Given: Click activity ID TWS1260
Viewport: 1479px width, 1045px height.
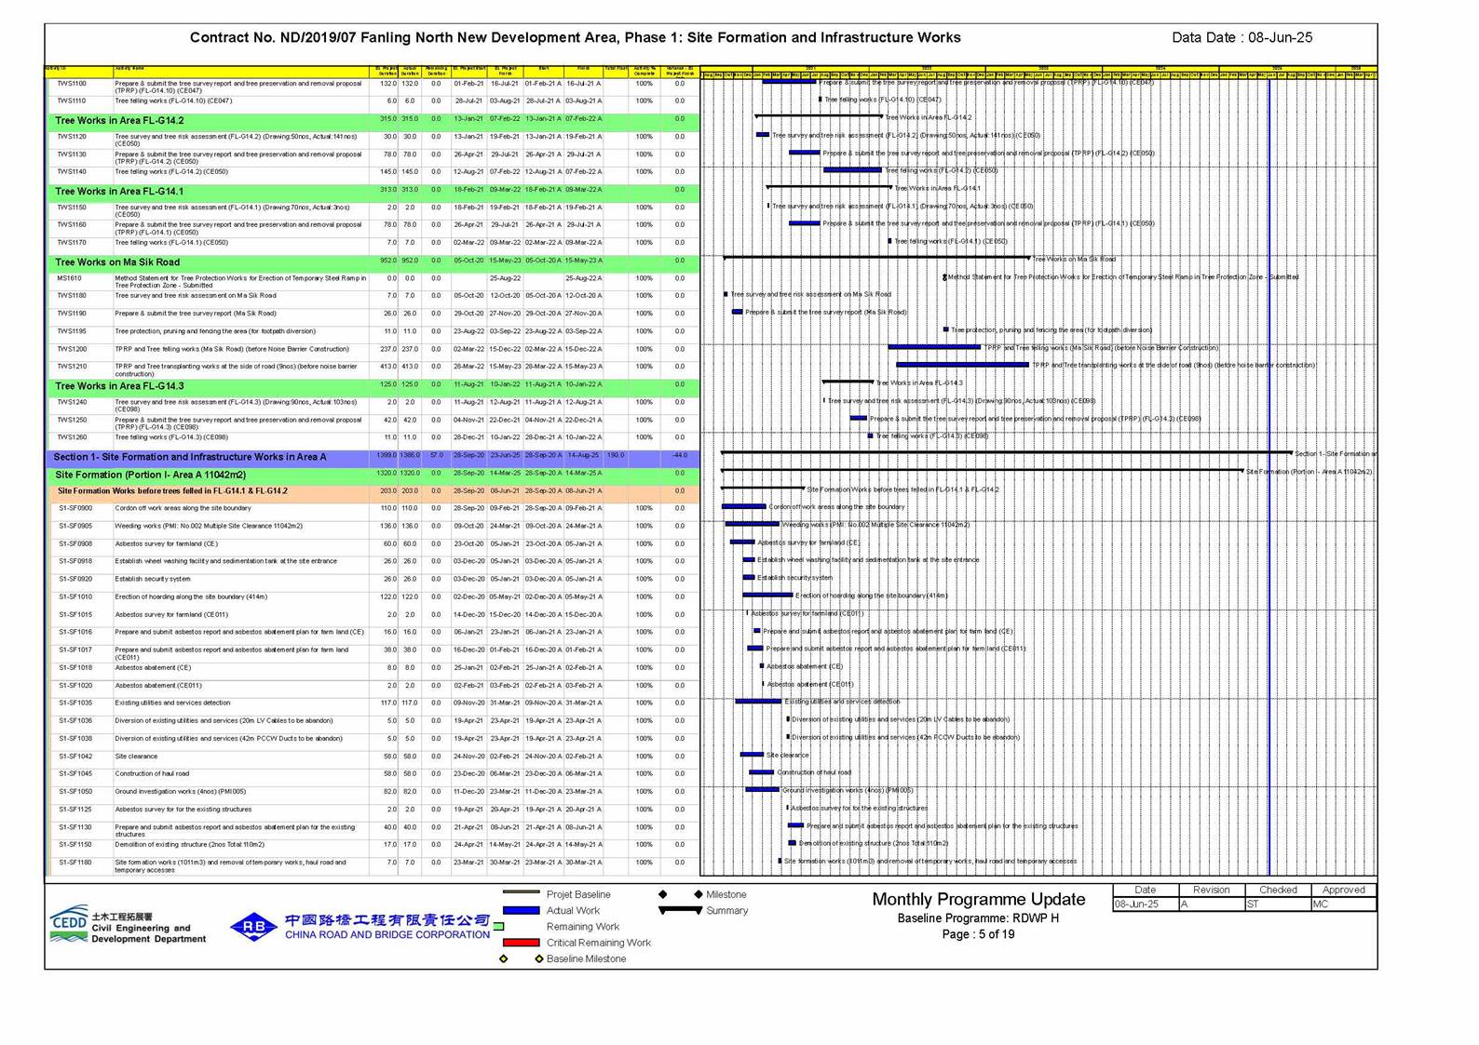Looking at the screenshot, I should click(72, 437).
